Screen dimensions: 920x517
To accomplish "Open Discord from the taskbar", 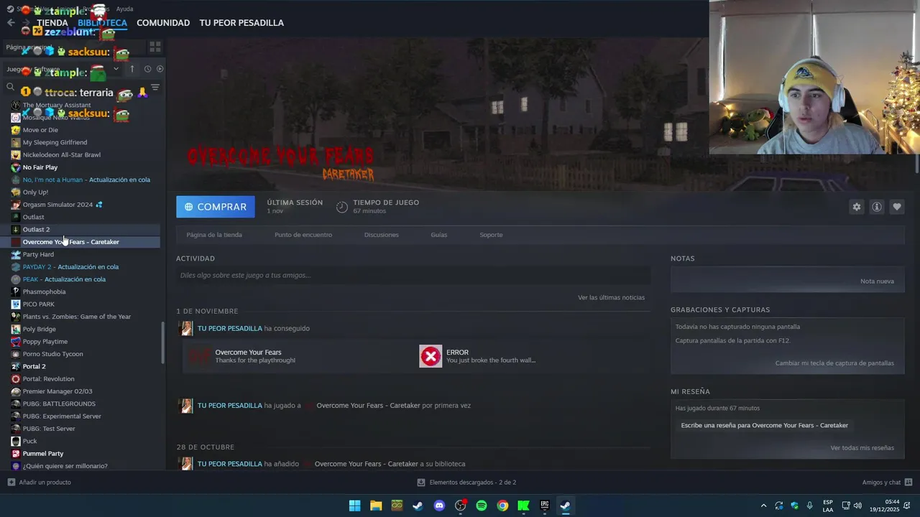I will click(439, 506).
